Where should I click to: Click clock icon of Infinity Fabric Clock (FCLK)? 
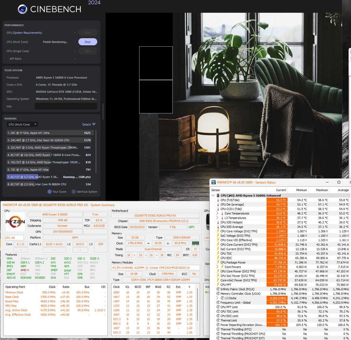(x=218, y=289)
